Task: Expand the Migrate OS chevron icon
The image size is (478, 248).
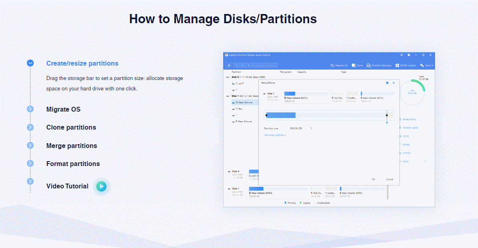Action: pyautogui.click(x=30, y=109)
